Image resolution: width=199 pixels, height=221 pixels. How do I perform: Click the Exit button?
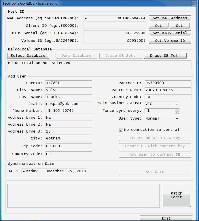click(x=166, y=218)
